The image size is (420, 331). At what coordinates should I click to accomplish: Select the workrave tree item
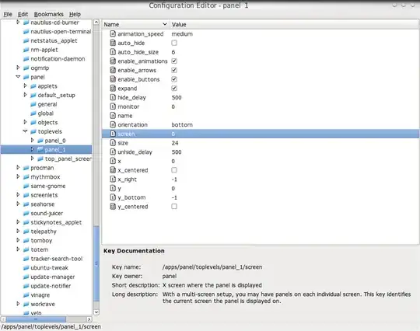click(43, 305)
